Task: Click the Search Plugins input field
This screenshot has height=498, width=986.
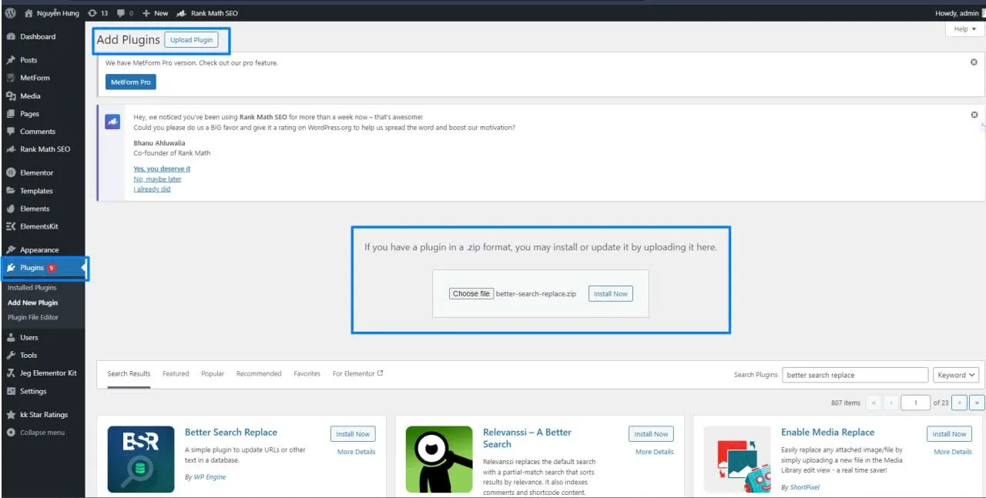Action: click(855, 375)
